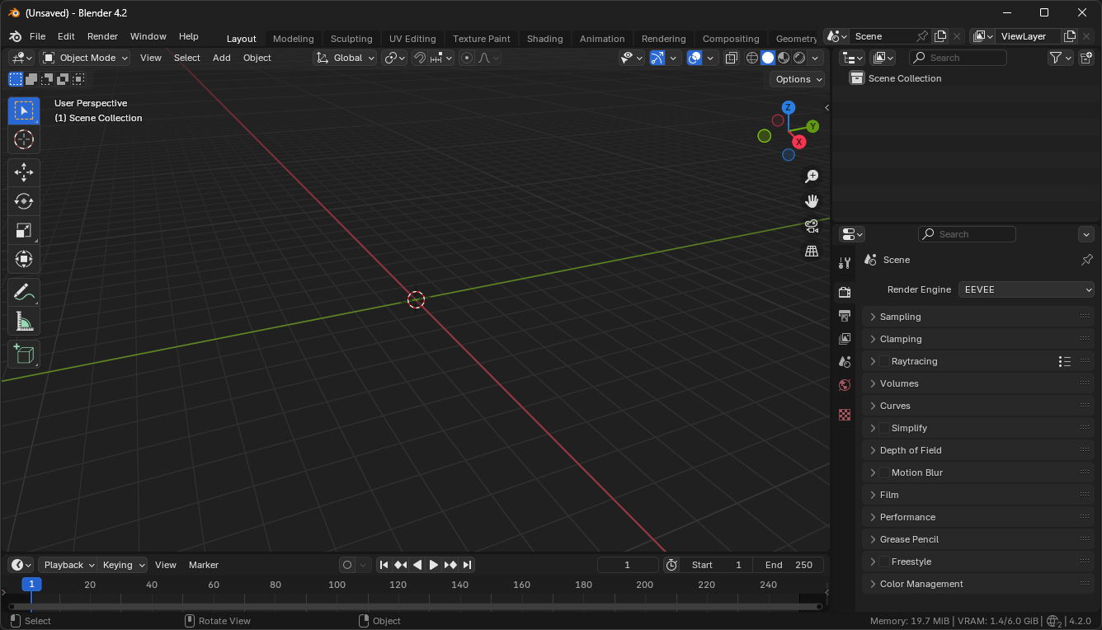The image size is (1102, 630).
Task: Select the Add Cube tool
Action: click(24, 354)
